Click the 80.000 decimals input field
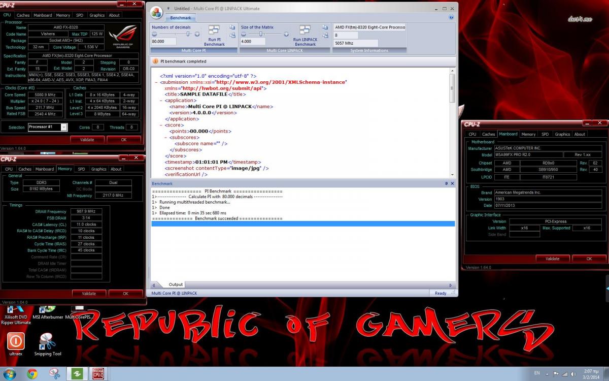The image size is (609, 381). 163,42
